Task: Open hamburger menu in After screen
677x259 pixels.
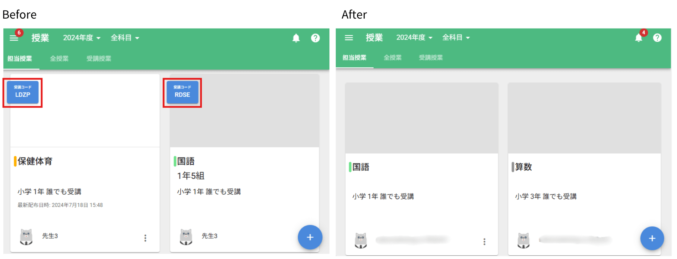Action: click(349, 38)
